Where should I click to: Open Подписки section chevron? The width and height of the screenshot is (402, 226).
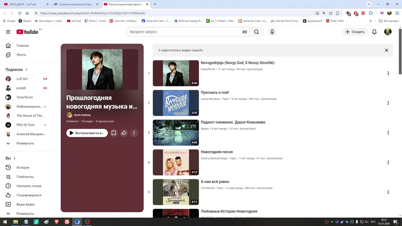(26, 70)
